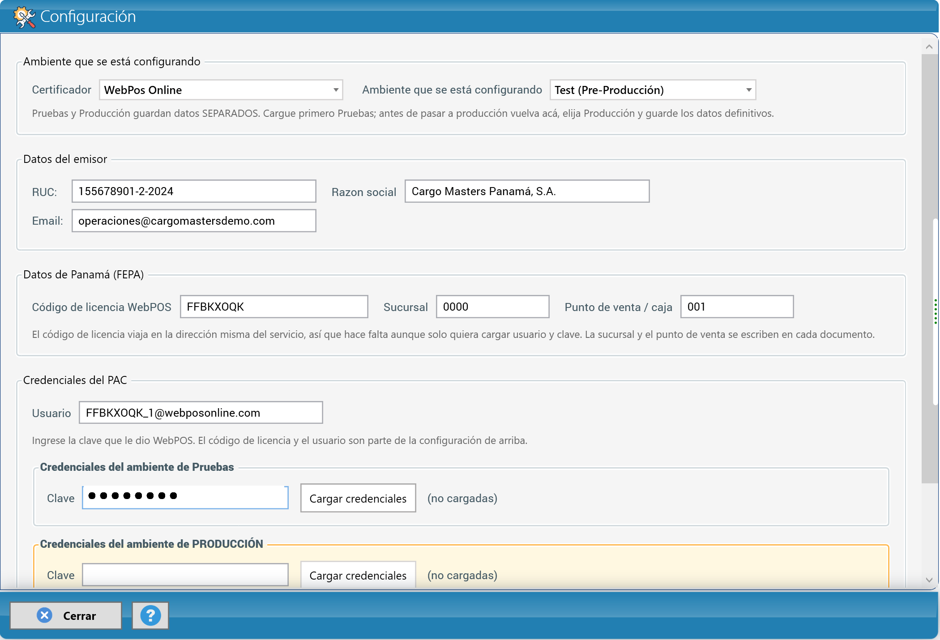Load credentials for the Pruebas environment

point(358,498)
